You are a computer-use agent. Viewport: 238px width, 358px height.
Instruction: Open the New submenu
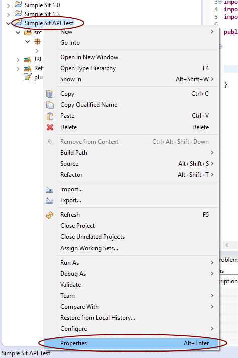tap(131, 32)
